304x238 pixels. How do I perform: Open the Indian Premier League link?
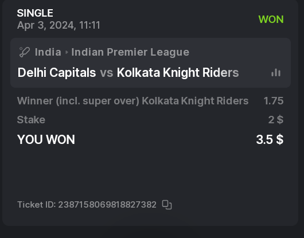(130, 52)
